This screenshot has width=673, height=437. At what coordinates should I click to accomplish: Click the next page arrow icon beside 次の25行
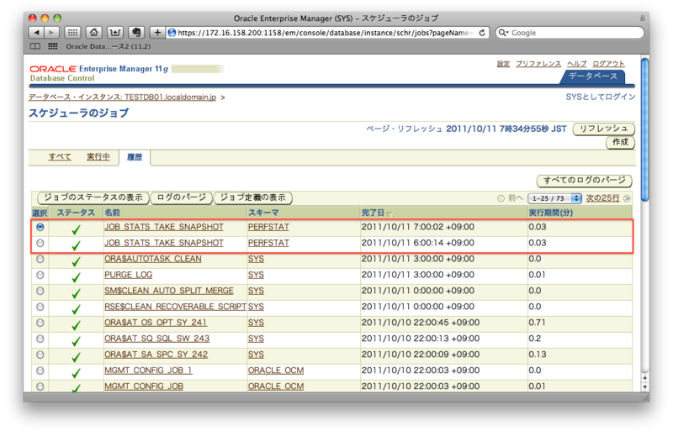click(627, 198)
